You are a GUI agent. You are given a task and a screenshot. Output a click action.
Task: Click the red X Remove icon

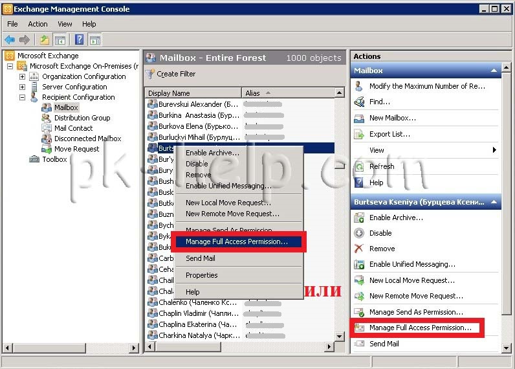click(359, 249)
